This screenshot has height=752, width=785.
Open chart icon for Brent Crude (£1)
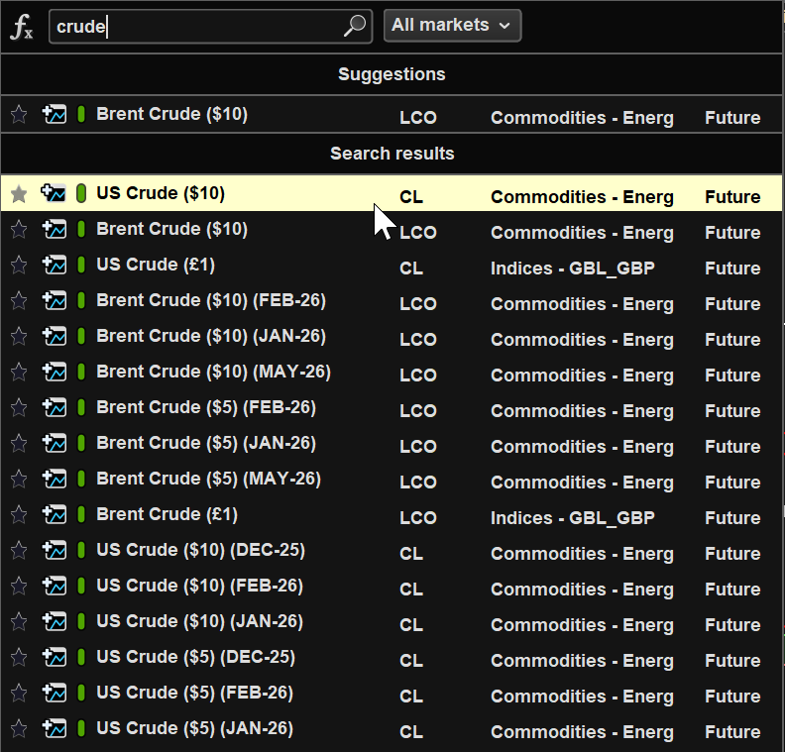coord(55,514)
